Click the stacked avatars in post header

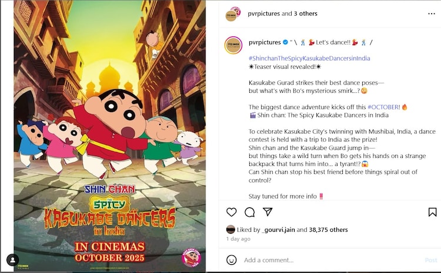(x=233, y=14)
